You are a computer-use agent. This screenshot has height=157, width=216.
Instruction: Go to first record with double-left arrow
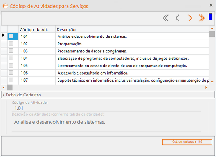click(x=166, y=18)
